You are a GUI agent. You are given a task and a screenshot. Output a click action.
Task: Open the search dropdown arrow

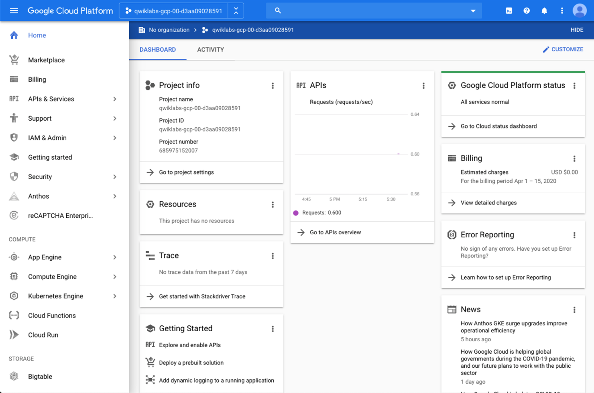pyautogui.click(x=473, y=11)
